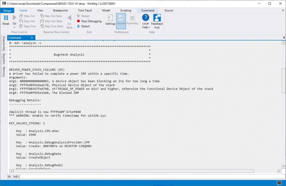Click Step Out in Flow Control
Viewport: 286px width, 186px height.
[x=27, y=16]
